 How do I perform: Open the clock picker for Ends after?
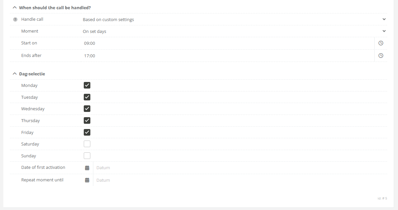381,56
